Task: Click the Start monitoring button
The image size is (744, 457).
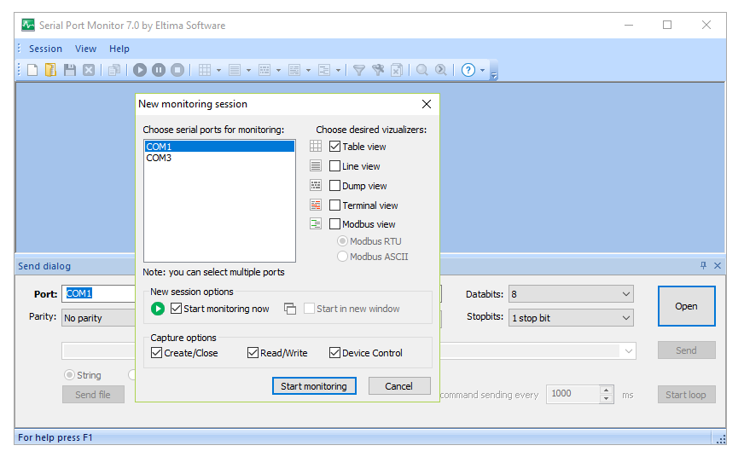Action: pyautogui.click(x=314, y=386)
